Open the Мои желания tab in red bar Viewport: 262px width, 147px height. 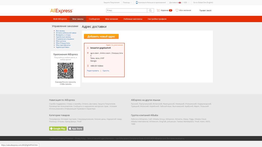[x=112, y=19]
